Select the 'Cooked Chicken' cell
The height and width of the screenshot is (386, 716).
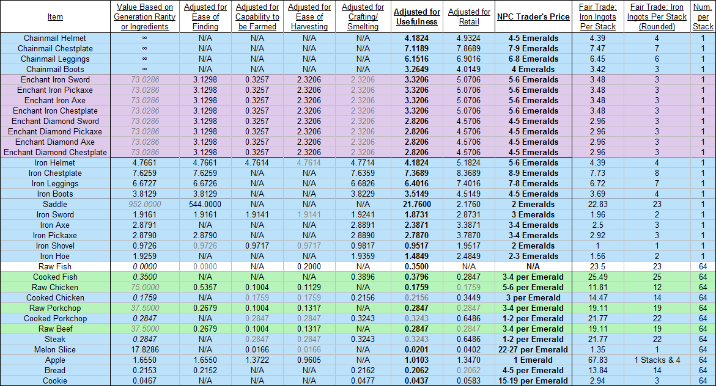click(x=55, y=297)
